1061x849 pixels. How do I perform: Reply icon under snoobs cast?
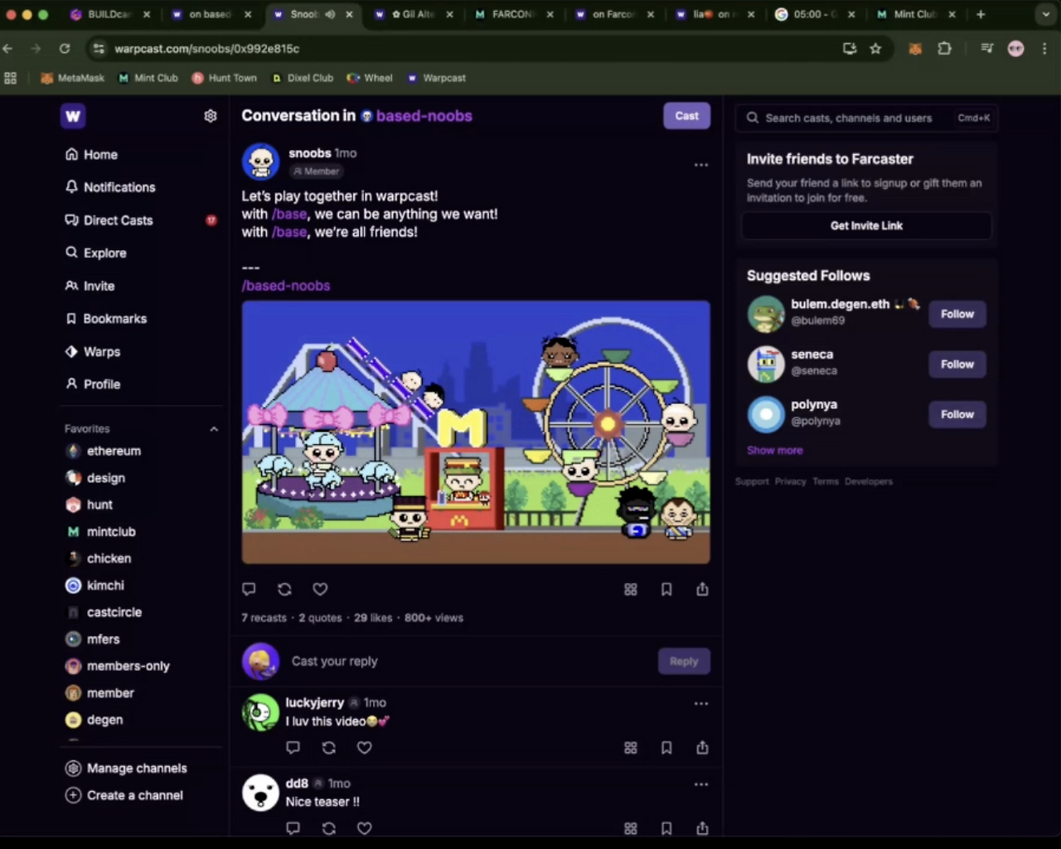tap(249, 589)
